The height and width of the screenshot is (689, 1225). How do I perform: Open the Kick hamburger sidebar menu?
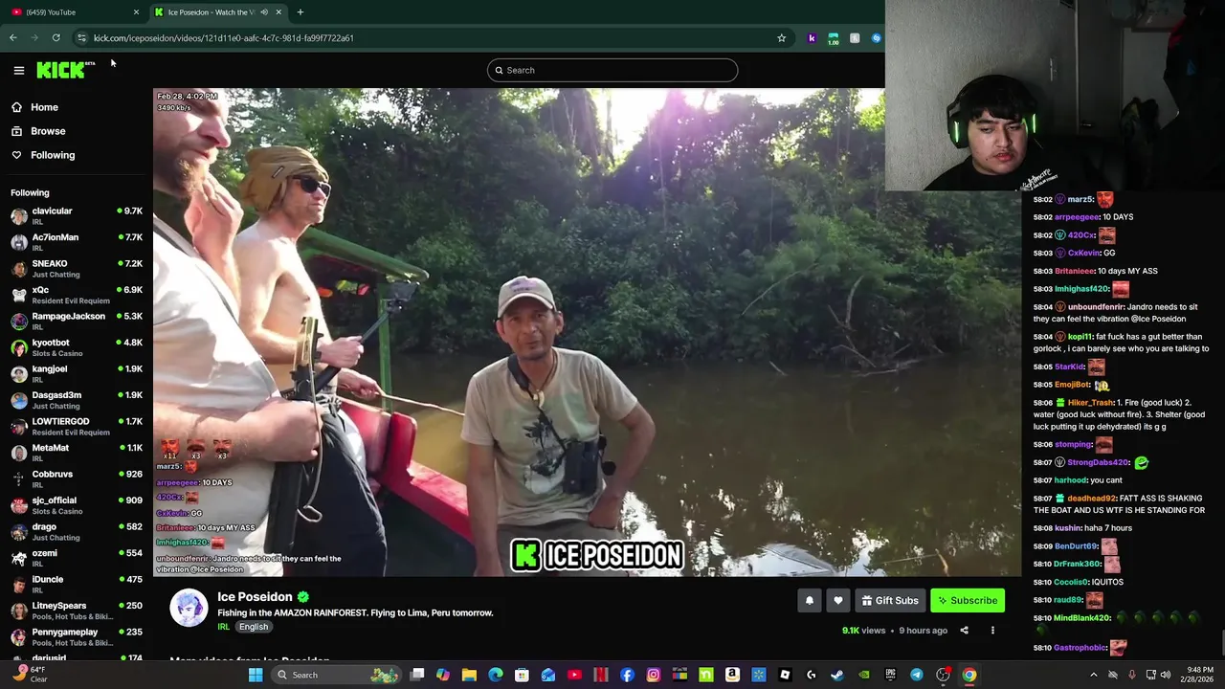[18, 70]
